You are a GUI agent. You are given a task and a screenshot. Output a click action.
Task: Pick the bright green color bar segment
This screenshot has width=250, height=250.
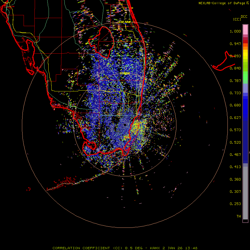click(245, 76)
